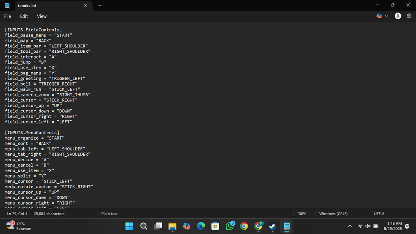Change zoom level from 100% in status bar
The height and width of the screenshot is (234, 416).
point(302,214)
